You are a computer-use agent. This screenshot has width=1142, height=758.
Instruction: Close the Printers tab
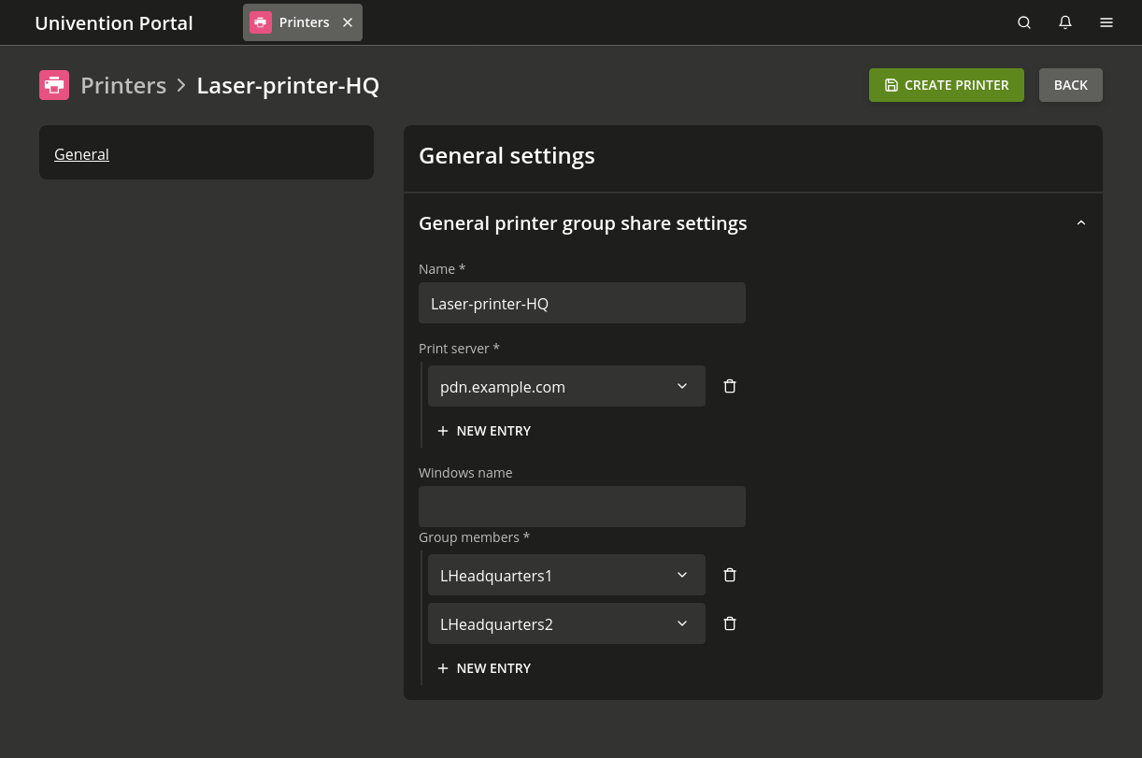(x=347, y=21)
